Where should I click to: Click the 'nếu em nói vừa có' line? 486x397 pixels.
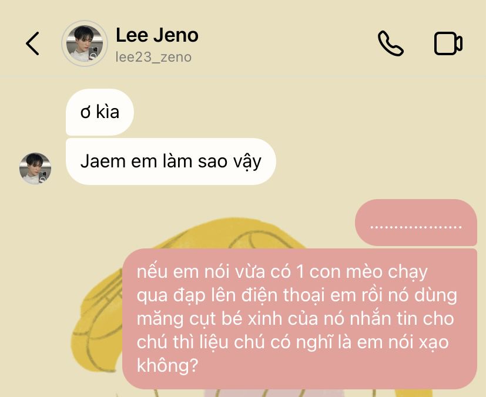pyautogui.click(x=282, y=272)
